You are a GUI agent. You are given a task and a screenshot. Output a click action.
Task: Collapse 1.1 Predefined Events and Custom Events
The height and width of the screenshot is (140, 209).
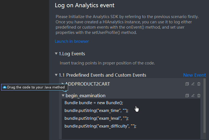56,75
